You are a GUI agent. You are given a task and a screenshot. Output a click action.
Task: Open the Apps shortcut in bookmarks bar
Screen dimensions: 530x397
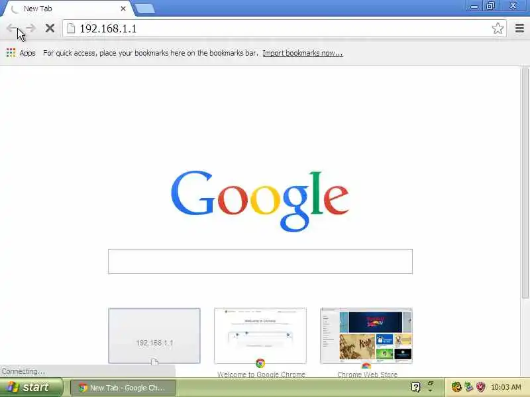tap(21, 53)
